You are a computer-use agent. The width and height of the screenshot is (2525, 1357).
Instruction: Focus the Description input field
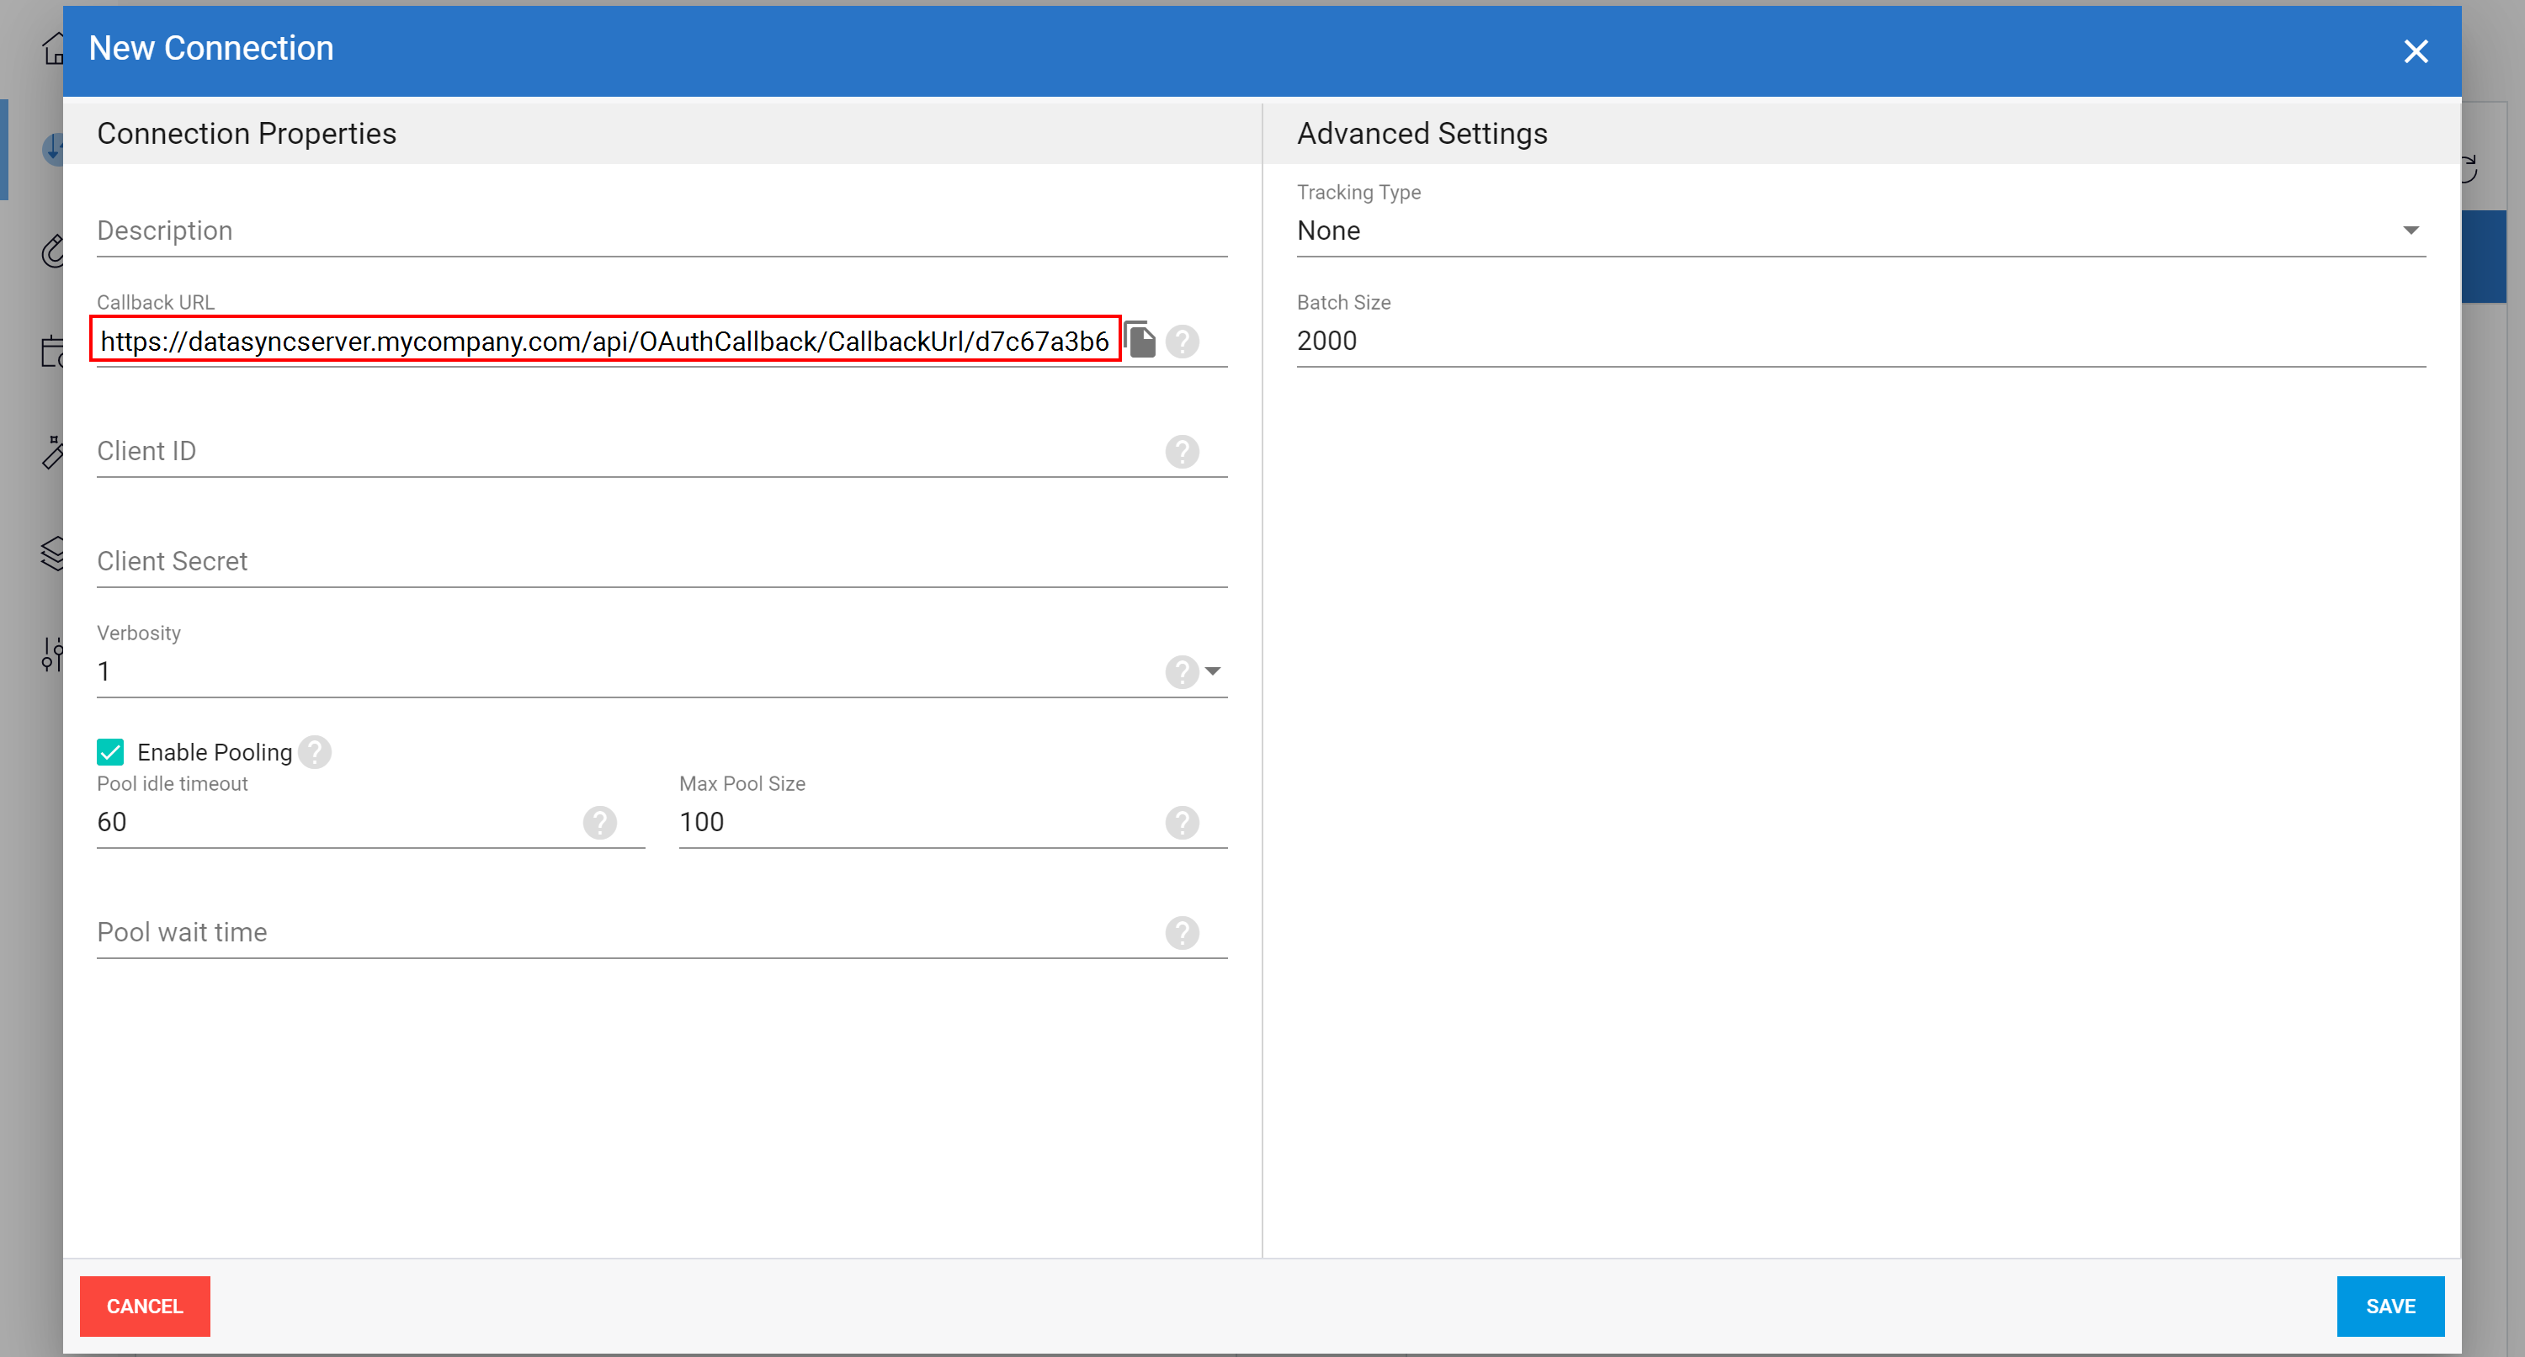pos(661,231)
